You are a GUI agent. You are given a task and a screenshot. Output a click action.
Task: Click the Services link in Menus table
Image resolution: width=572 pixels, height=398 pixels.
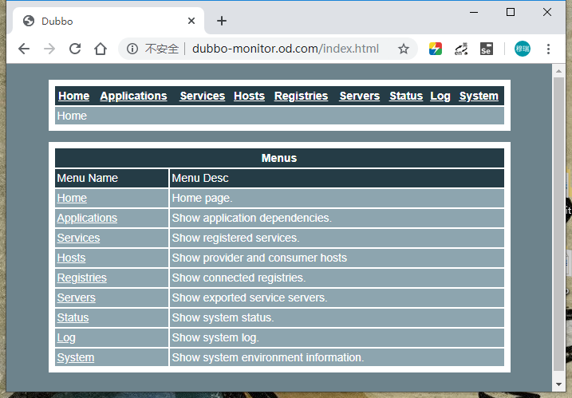tap(78, 238)
